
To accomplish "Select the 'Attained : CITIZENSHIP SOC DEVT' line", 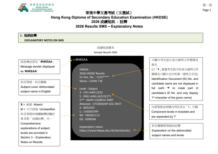I will pos(100,104).
